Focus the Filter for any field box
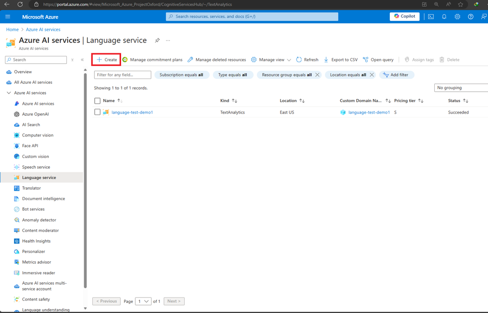This screenshot has width=488, height=313. point(123,75)
